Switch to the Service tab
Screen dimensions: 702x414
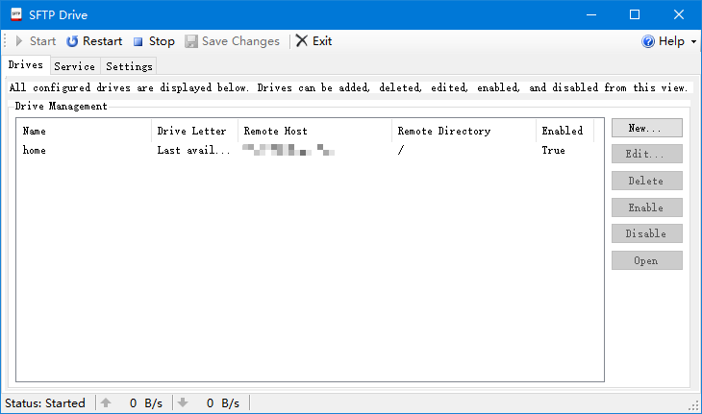coord(74,66)
